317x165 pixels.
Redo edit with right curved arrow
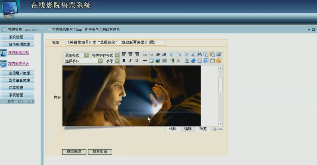(x=179, y=54)
